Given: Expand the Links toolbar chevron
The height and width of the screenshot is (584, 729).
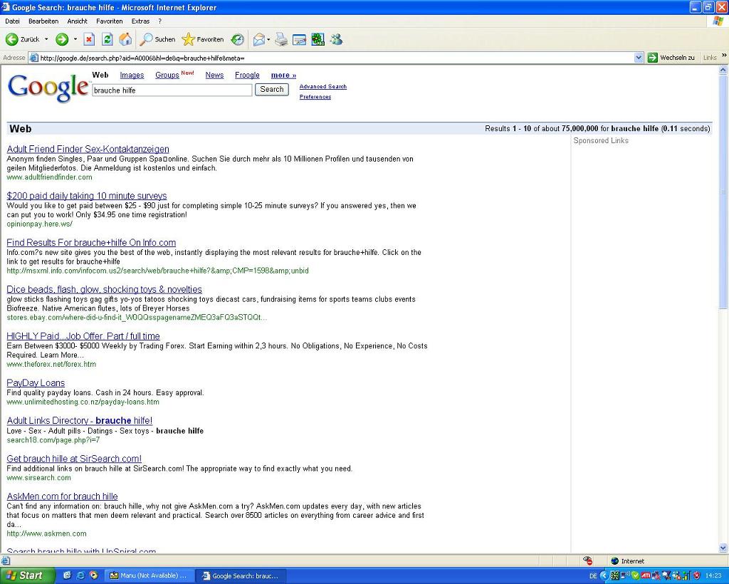Looking at the screenshot, I should 724,56.
